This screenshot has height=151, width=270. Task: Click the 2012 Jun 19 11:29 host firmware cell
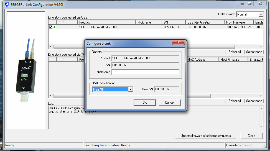pos(238,27)
